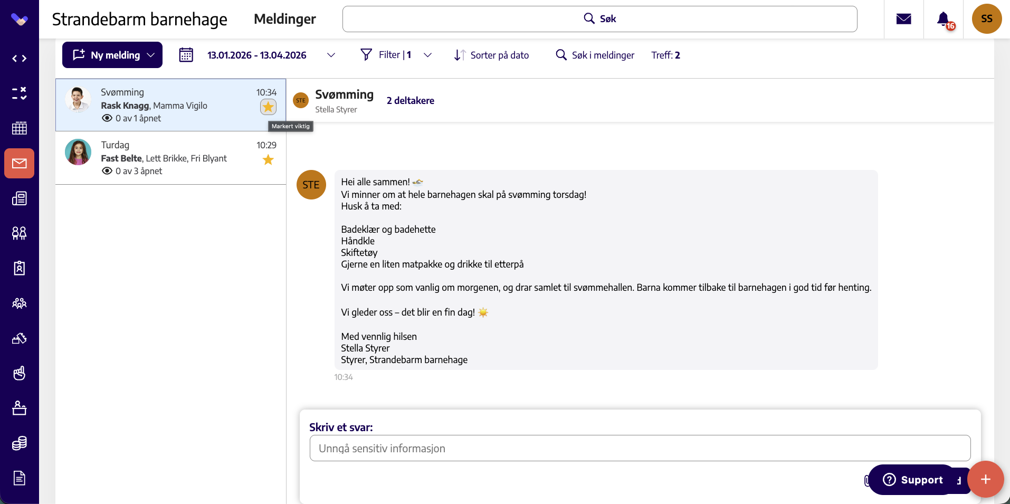Open the Turdag message in list
Image resolution: width=1010 pixels, height=504 pixels.
point(171,158)
